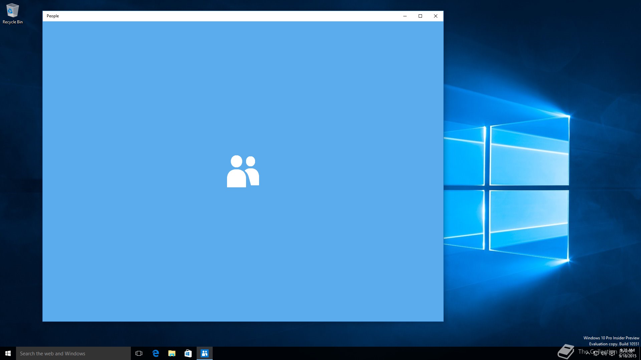641x360 pixels.
Task: Open File Explorer from the taskbar
Action: pyautogui.click(x=172, y=353)
